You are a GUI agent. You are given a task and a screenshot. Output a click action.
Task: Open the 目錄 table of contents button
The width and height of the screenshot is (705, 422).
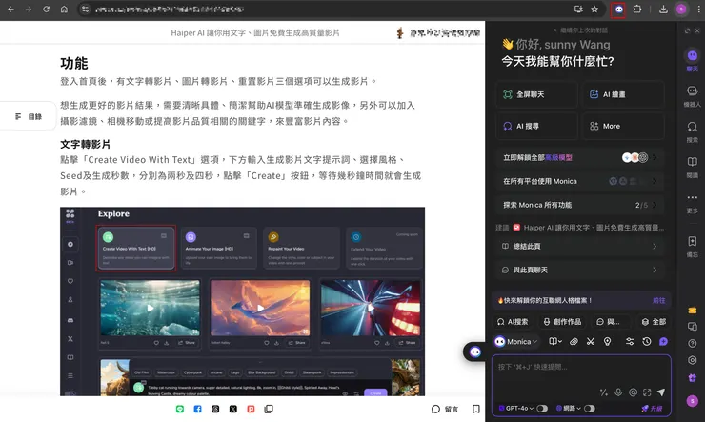click(29, 116)
